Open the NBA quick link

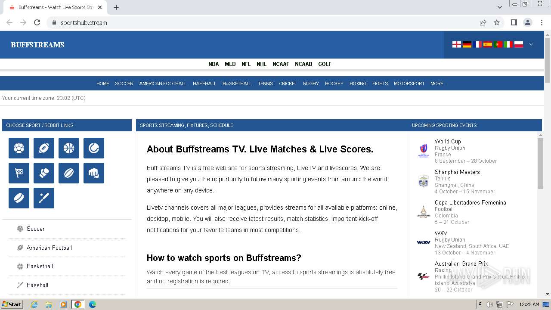click(214, 64)
